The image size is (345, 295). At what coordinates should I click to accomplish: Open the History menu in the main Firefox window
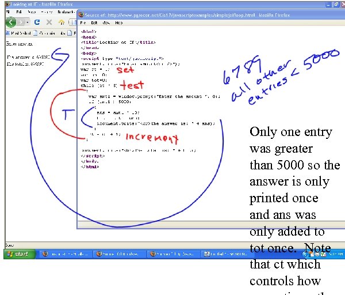47,12
